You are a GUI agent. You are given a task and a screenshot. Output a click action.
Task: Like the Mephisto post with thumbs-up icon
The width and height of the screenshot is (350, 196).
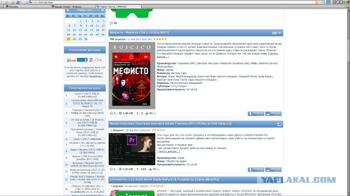[147, 113]
